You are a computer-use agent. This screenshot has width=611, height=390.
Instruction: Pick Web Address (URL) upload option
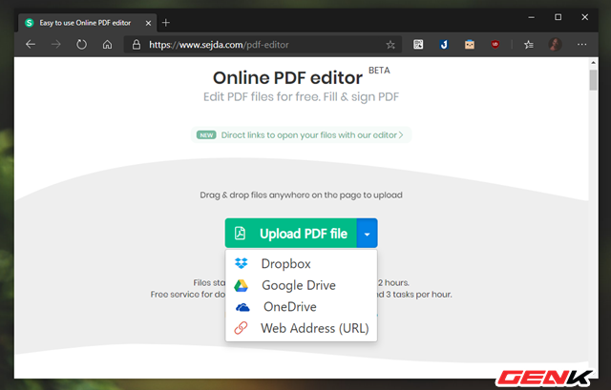(314, 329)
